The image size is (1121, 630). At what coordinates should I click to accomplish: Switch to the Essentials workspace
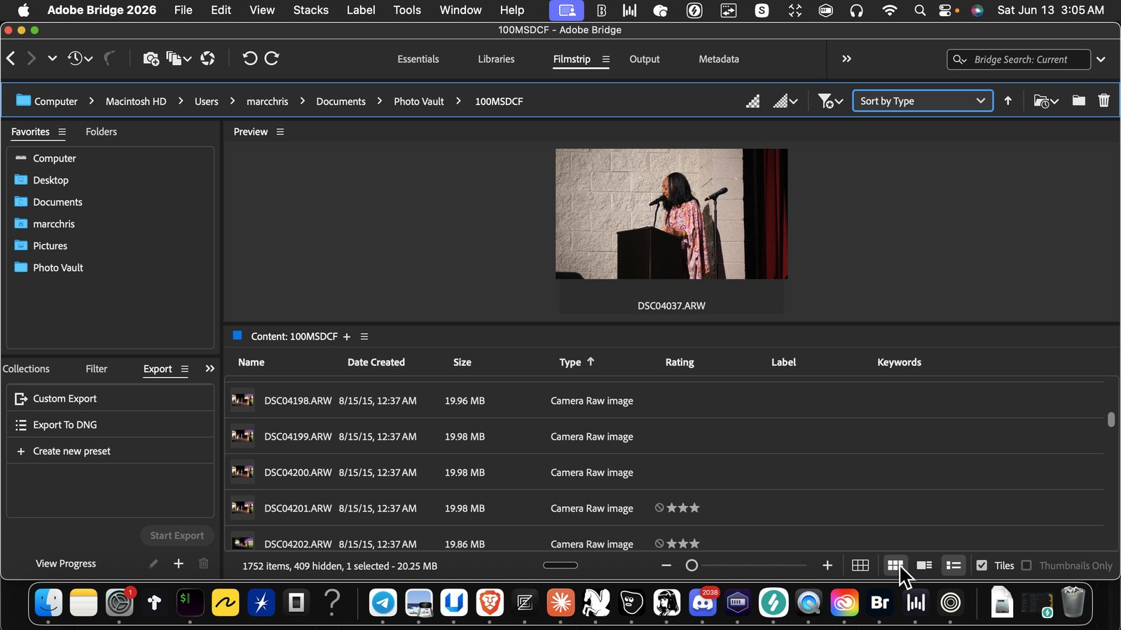point(418,59)
